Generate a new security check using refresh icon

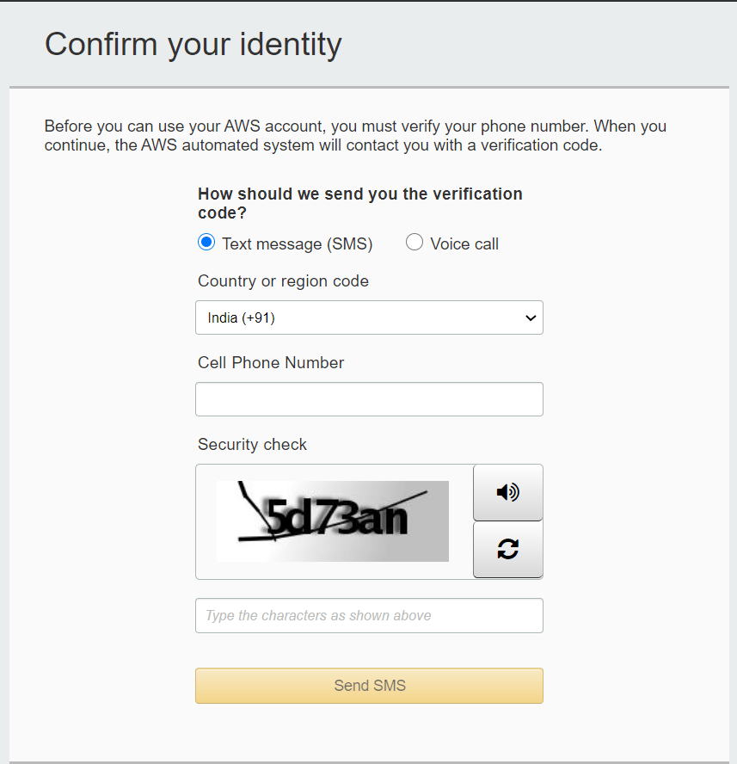point(507,549)
